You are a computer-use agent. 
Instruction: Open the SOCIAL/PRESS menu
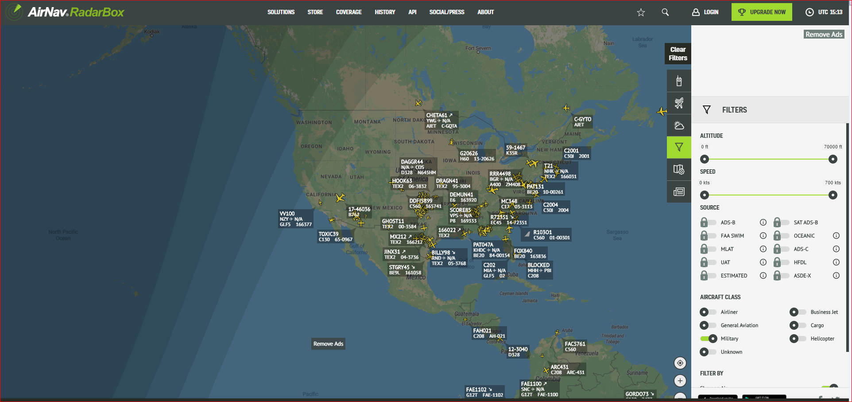click(x=447, y=12)
